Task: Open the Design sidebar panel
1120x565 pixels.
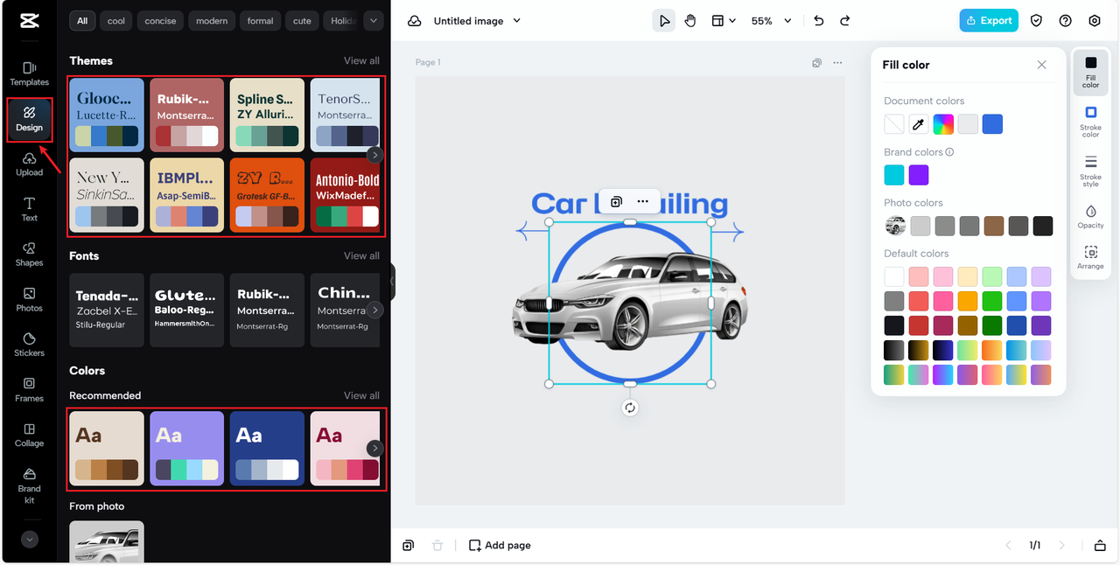Action: coord(29,119)
